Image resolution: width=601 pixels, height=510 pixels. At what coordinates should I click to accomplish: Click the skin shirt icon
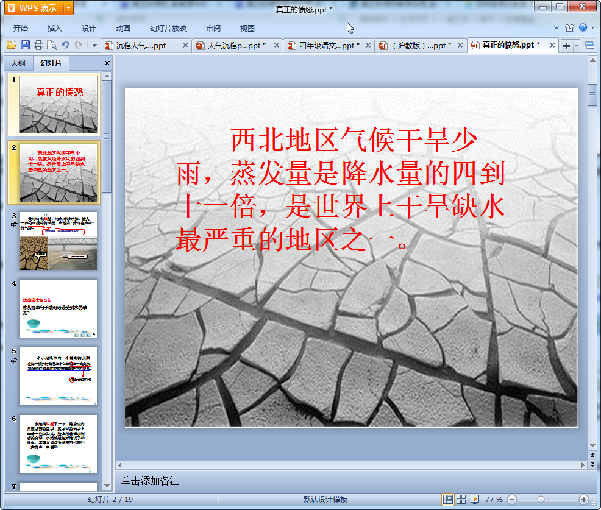pyautogui.click(x=569, y=27)
